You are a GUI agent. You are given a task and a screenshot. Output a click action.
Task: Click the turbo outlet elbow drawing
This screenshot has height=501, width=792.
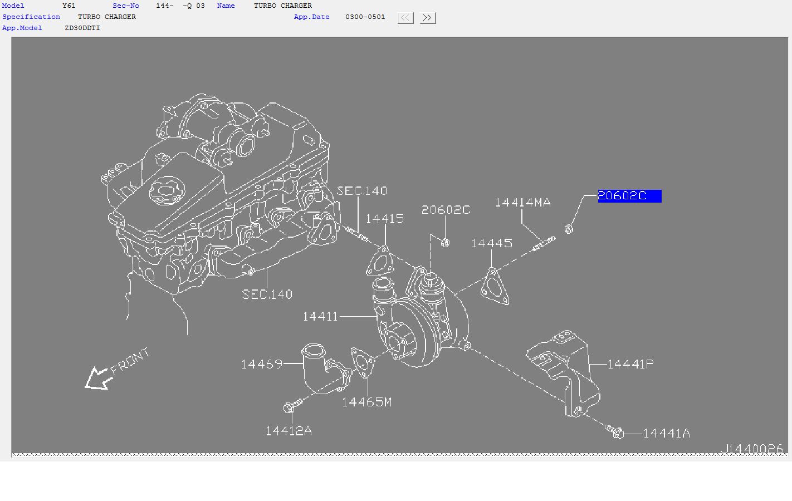click(326, 370)
